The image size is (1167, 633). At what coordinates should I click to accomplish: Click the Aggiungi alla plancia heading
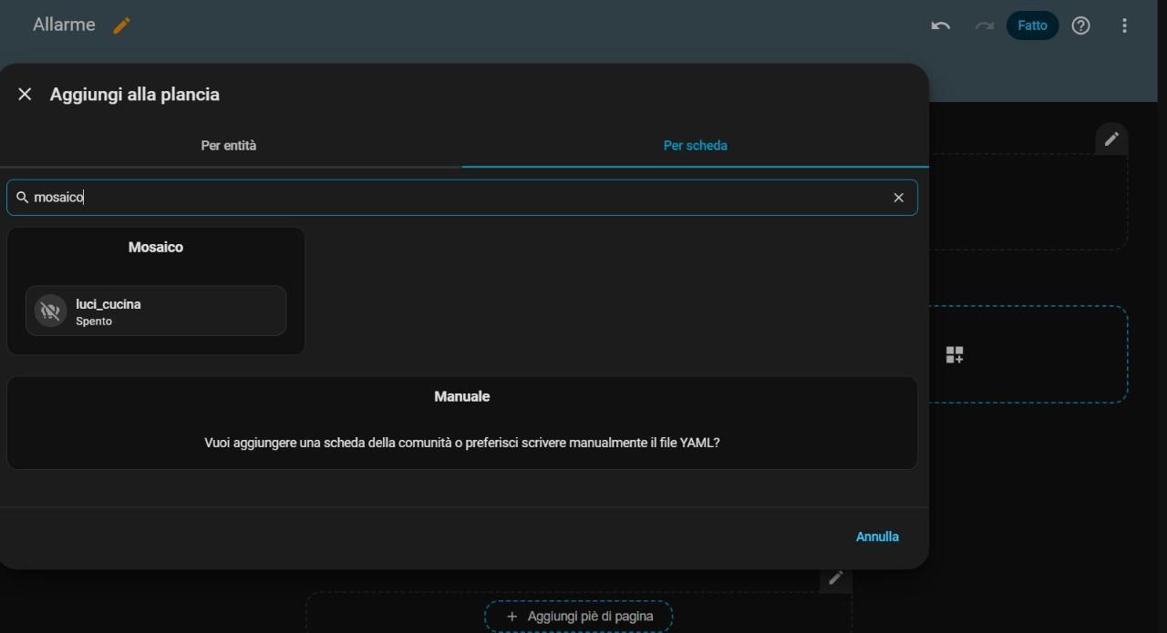click(135, 94)
